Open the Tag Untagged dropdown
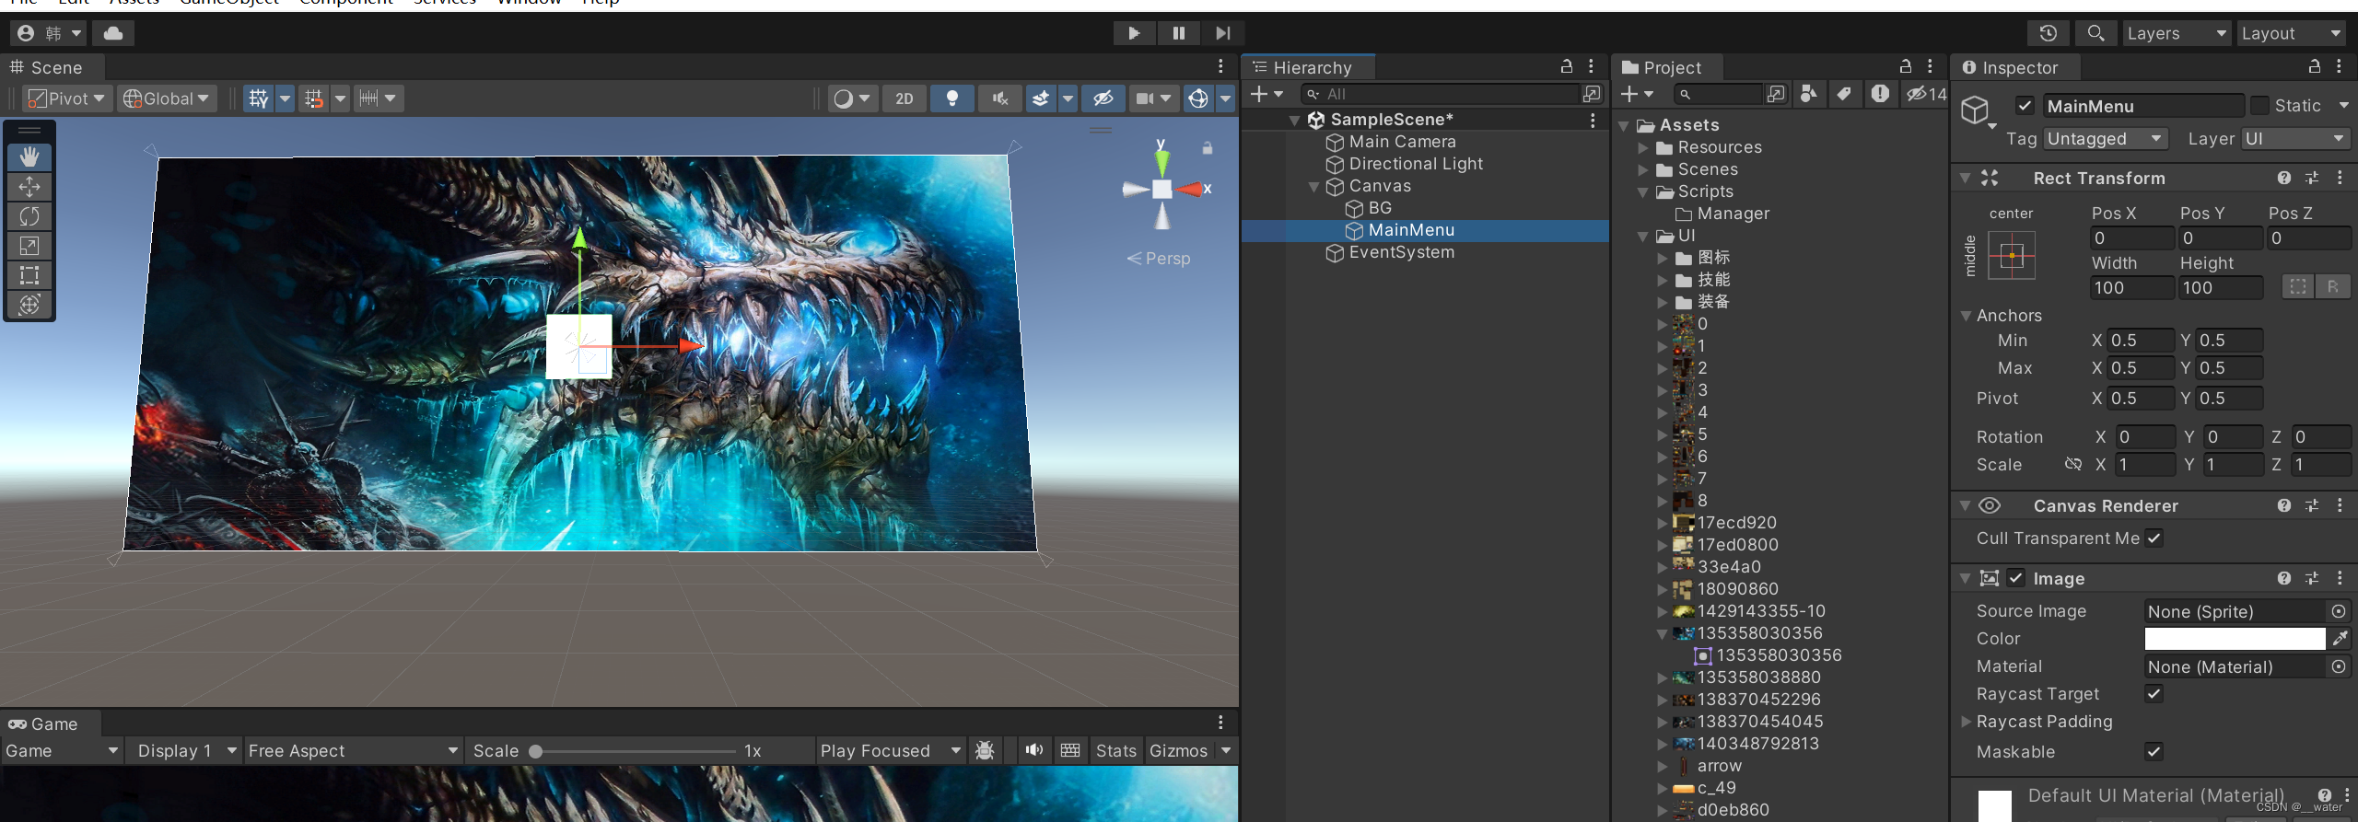Viewport: 2358px width, 822px height. coord(2105,139)
